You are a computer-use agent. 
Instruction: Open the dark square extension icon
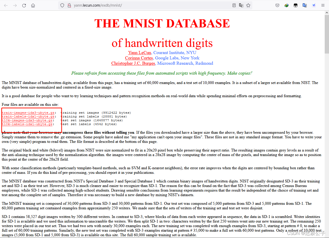point(296,5)
